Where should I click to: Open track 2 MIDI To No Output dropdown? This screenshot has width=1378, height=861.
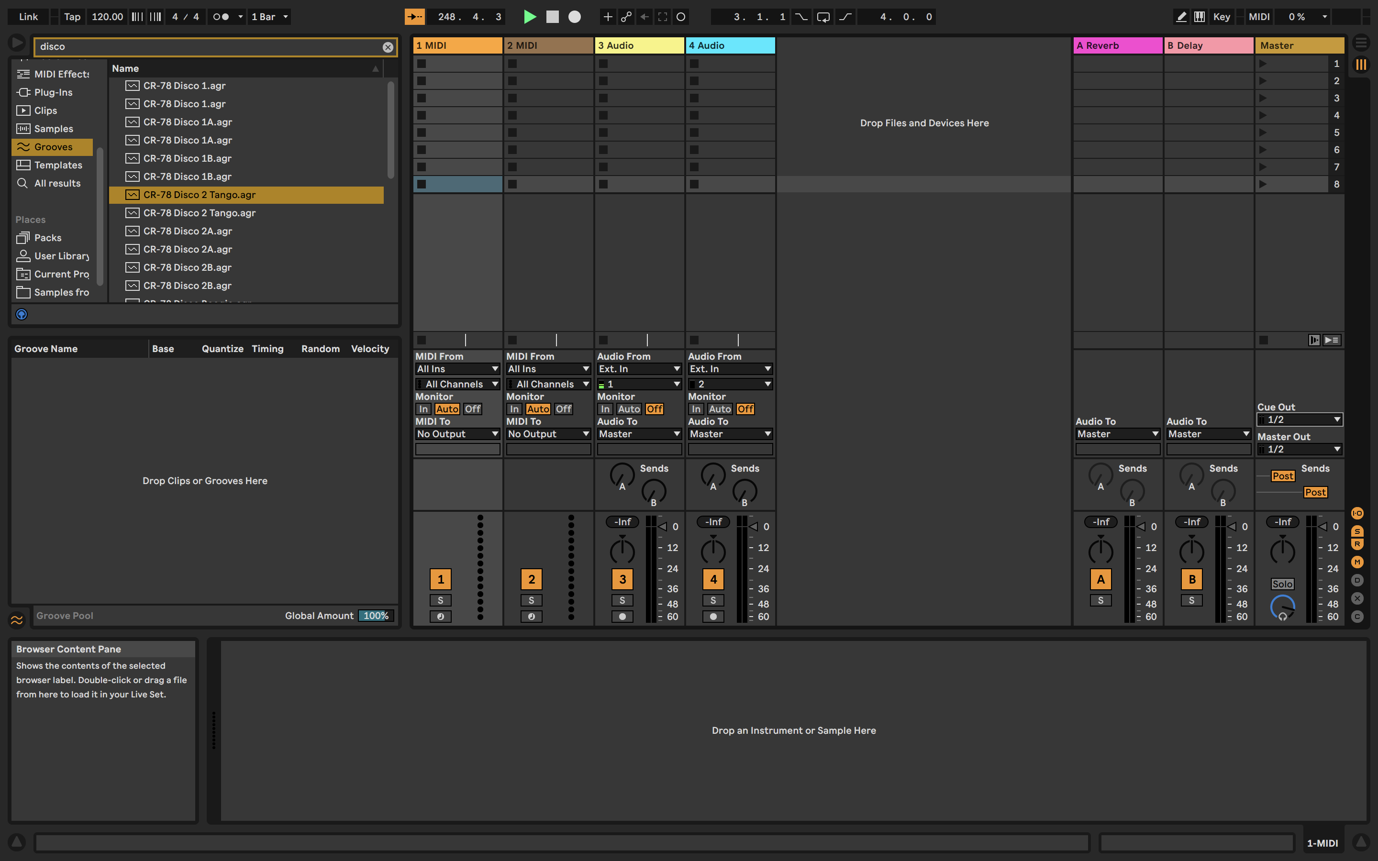(548, 434)
